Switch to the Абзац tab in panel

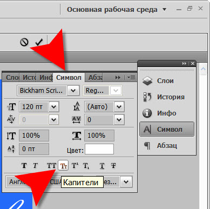coord(95,78)
